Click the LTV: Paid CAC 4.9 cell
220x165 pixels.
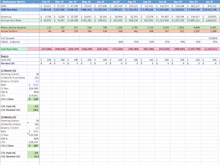(33, 153)
